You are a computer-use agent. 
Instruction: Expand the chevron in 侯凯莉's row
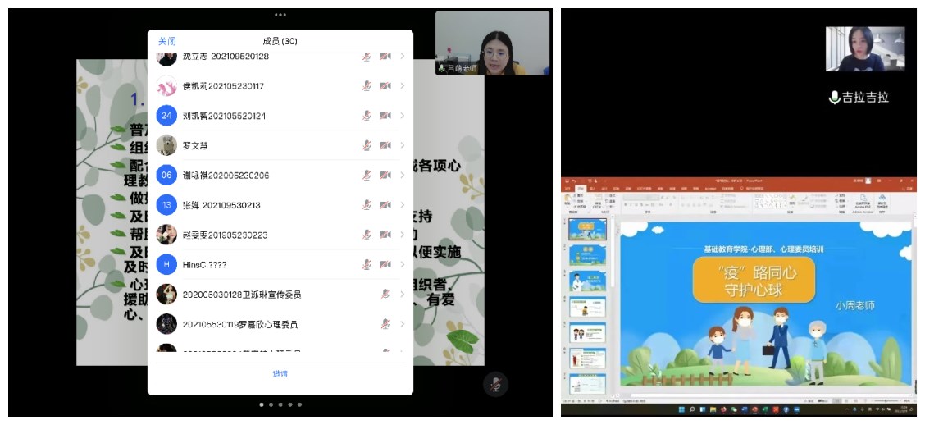(402, 86)
